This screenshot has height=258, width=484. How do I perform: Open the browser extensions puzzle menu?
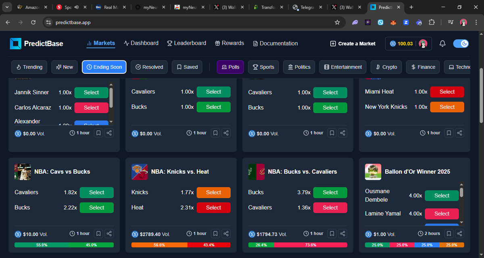432,23
